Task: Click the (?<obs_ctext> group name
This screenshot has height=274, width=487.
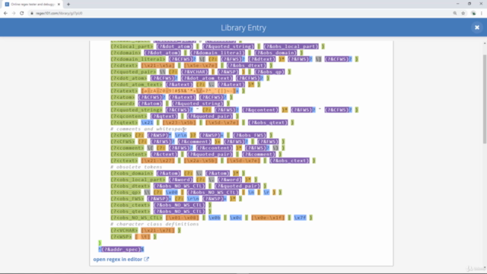Action: (130, 205)
